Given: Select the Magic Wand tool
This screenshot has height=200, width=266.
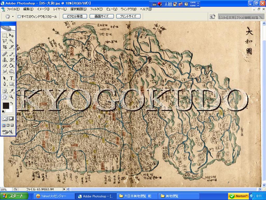Looking at the screenshot, I should coord(11,41).
